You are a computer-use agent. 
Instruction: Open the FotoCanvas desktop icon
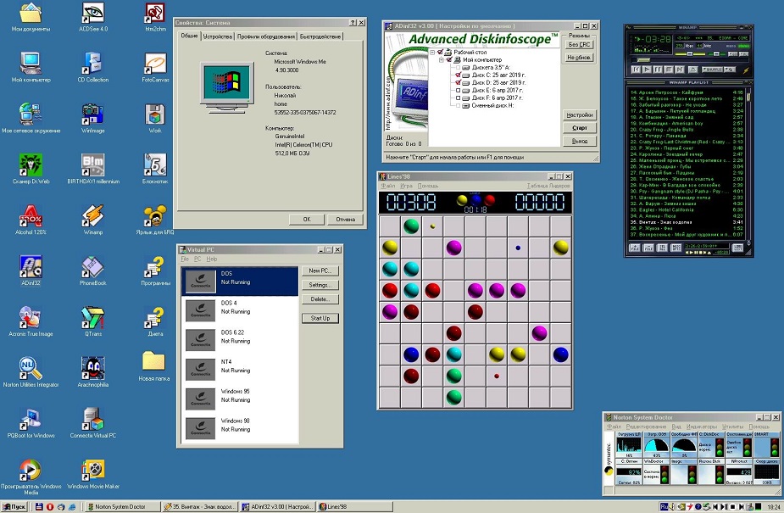click(155, 66)
